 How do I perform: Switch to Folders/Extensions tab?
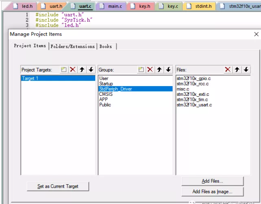coord(72,46)
